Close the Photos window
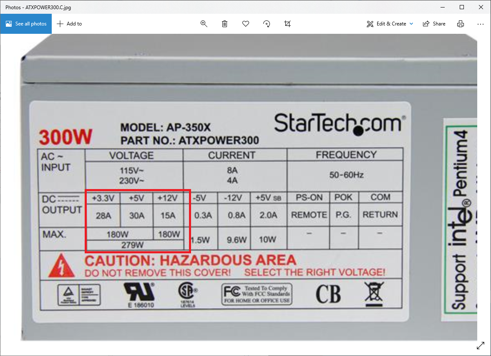 pyautogui.click(x=481, y=7)
